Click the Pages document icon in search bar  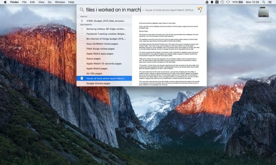(x=200, y=9)
